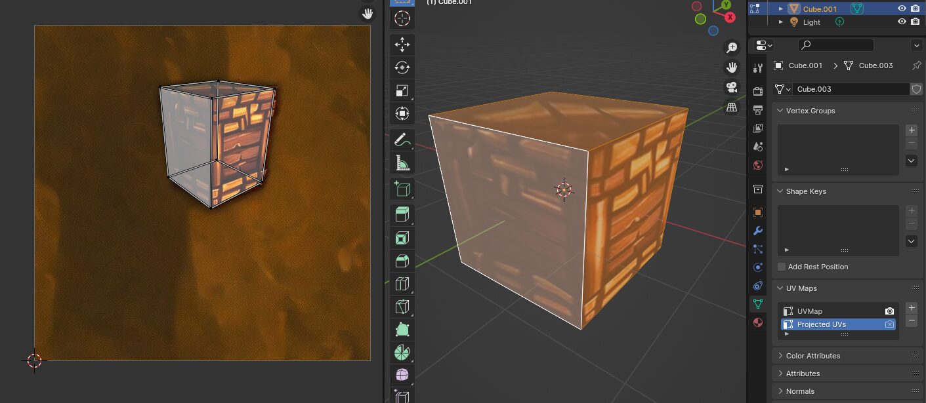This screenshot has height=403, width=926.
Task: Open the World Properties globe icon
Action: coord(758,165)
